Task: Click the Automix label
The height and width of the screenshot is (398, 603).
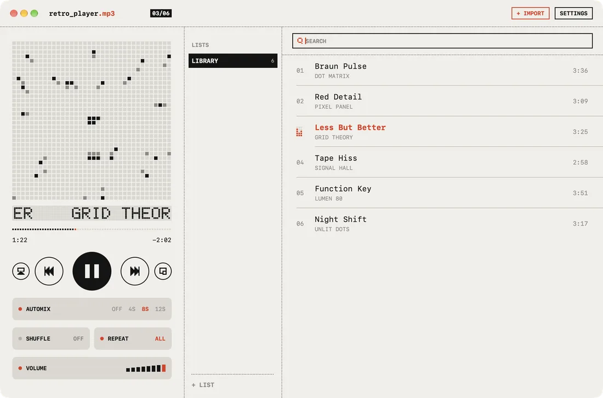Action: point(38,309)
